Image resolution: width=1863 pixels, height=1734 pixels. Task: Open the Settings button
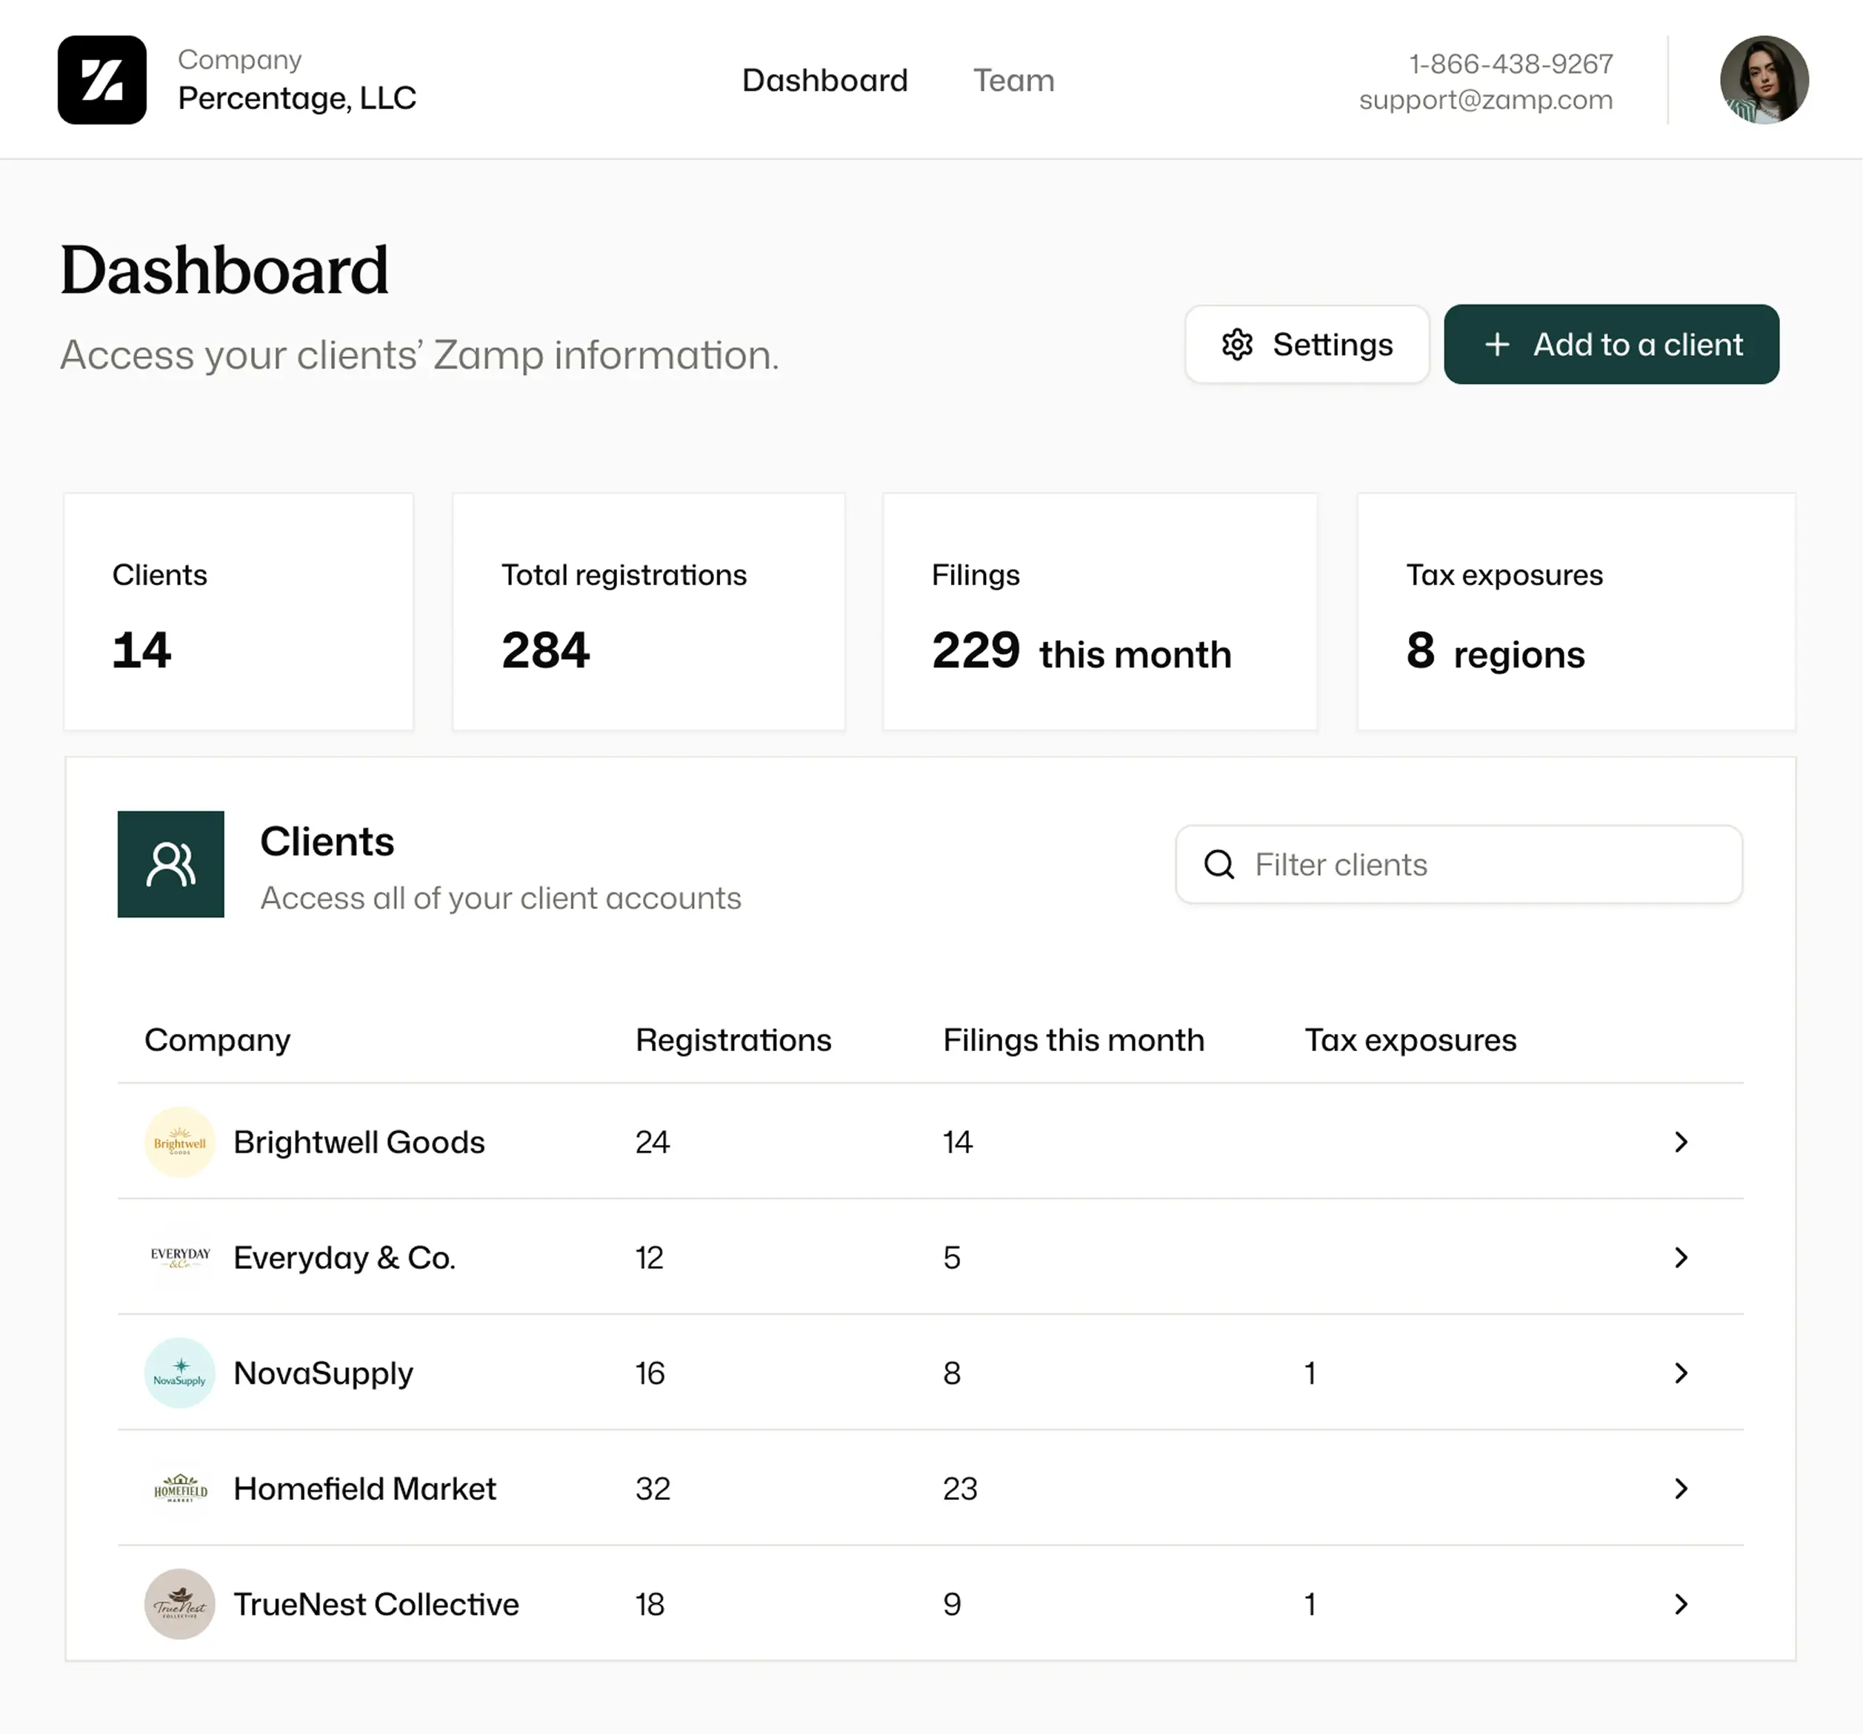pyautogui.click(x=1307, y=344)
